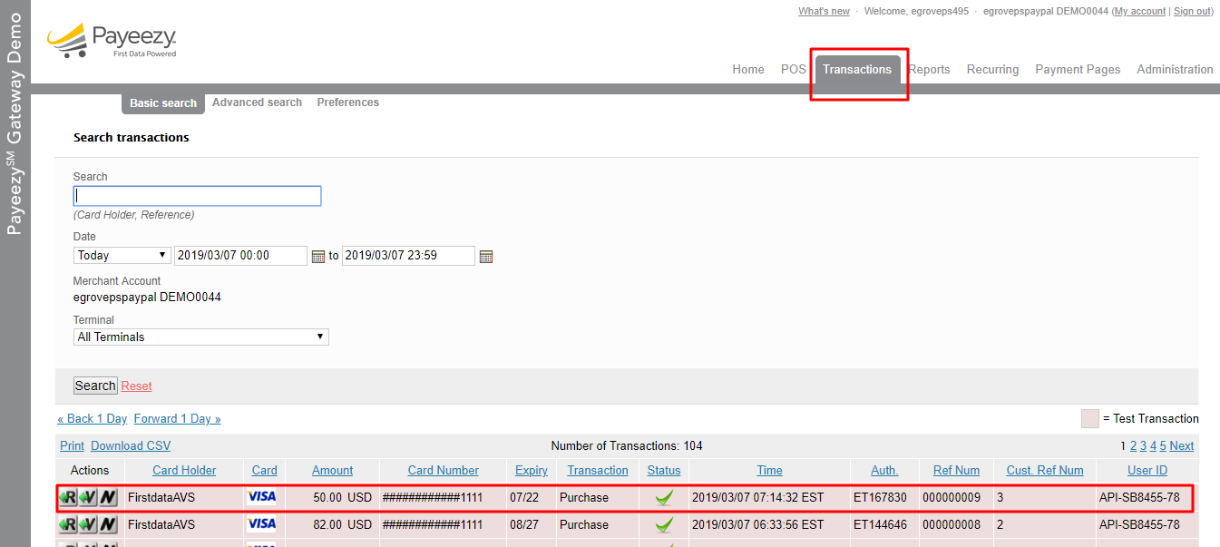This screenshot has width=1220, height=547.
Task: Select the Basic search sub-tab
Action: click(x=163, y=103)
